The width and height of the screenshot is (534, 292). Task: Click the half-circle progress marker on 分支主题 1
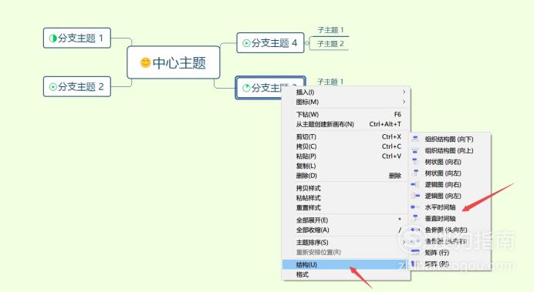click(x=52, y=38)
